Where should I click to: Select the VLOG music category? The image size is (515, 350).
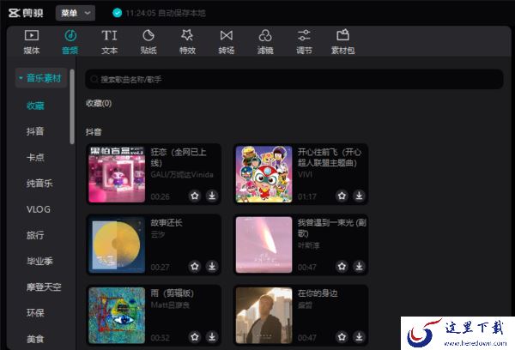coord(39,209)
